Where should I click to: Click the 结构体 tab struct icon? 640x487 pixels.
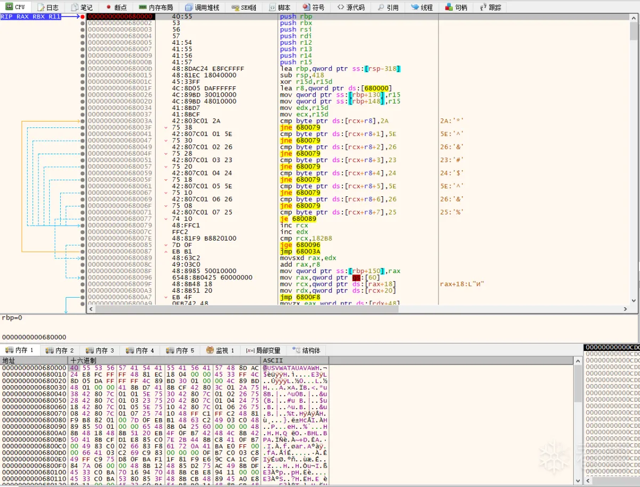point(296,350)
